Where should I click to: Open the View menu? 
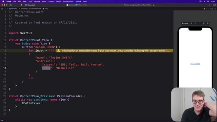point(25,1)
